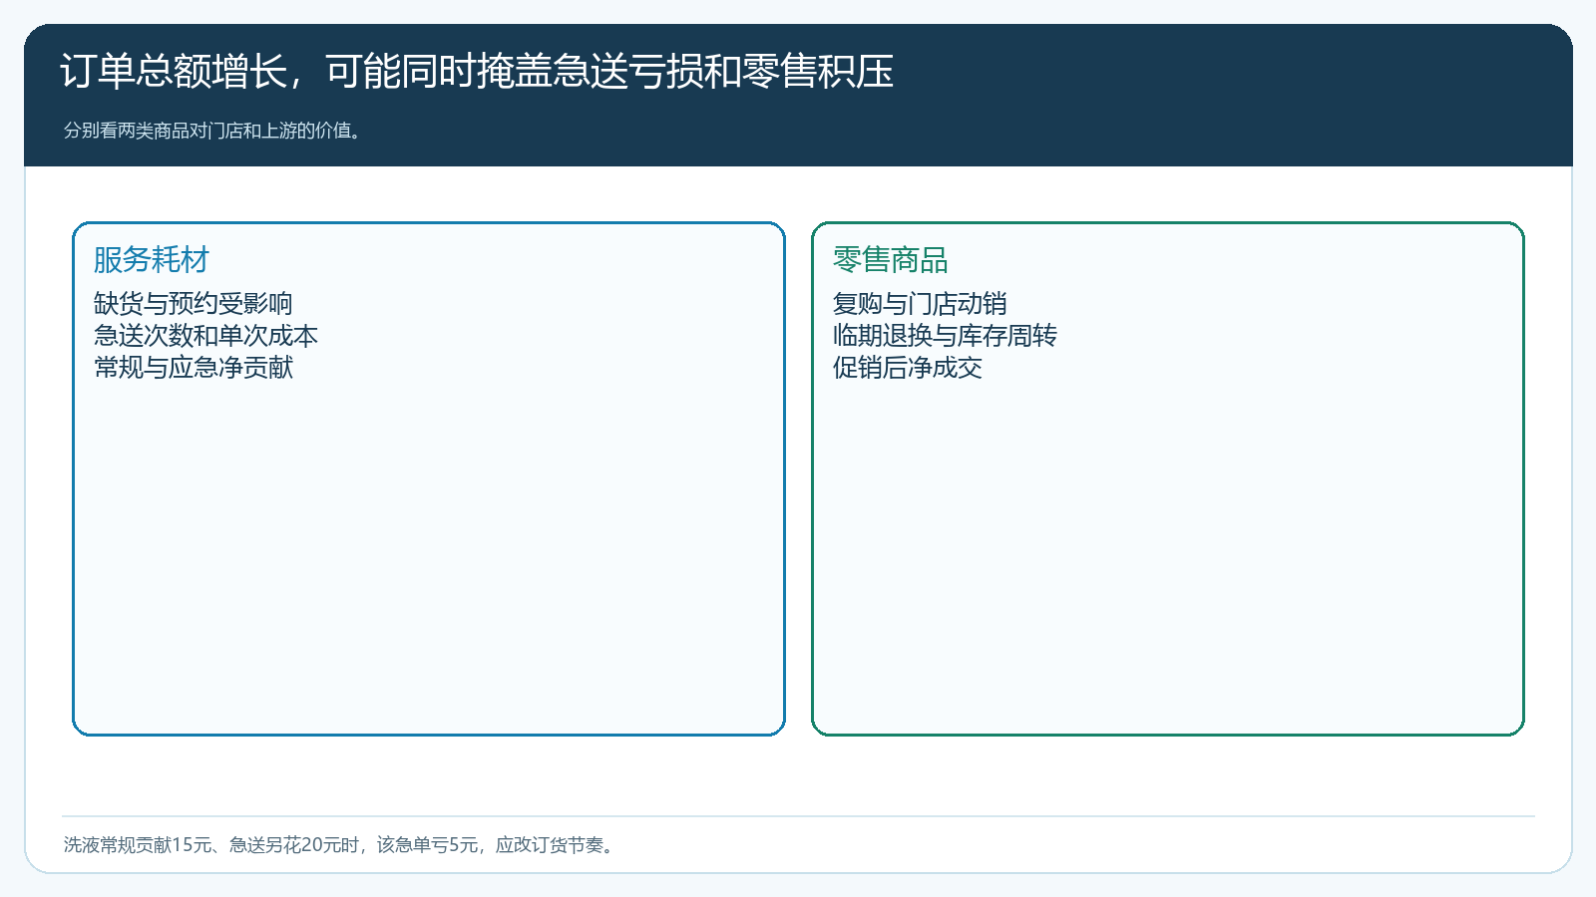Select the subtitle 分别看两类商品对门店和上游的价值
This screenshot has height=897, width=1596.
(214, 131)
